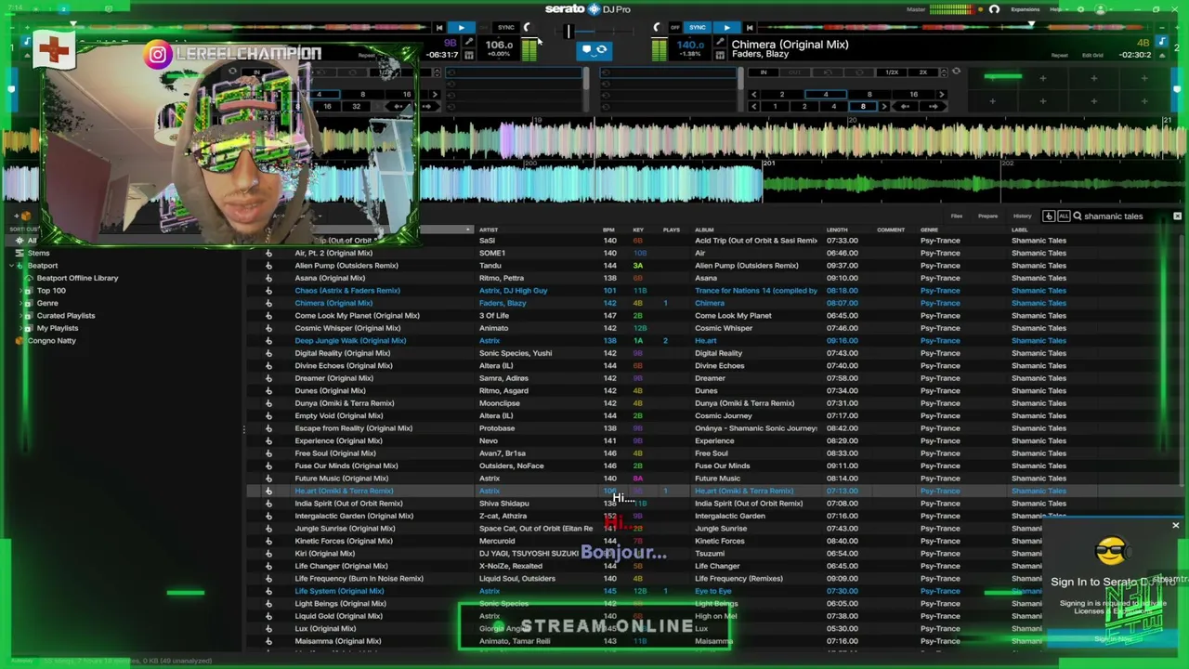Close the Sign In to Serato popup
The height and width of the screenshot is (669, 1189).
pyautogui.click(x=1175, y=526)
